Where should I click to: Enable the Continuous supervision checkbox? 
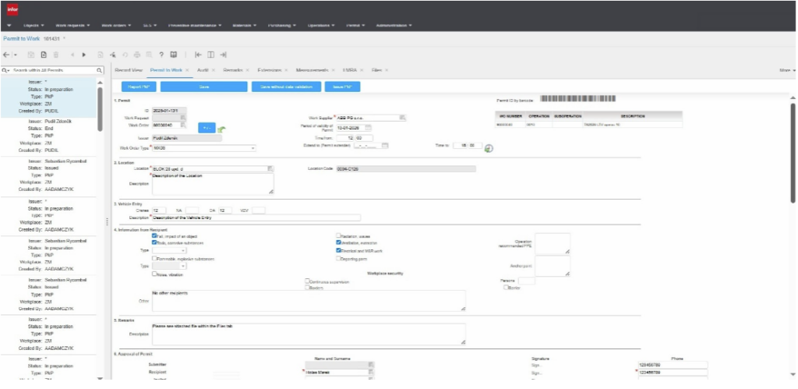pyautogui.click(x=307, y=281)
